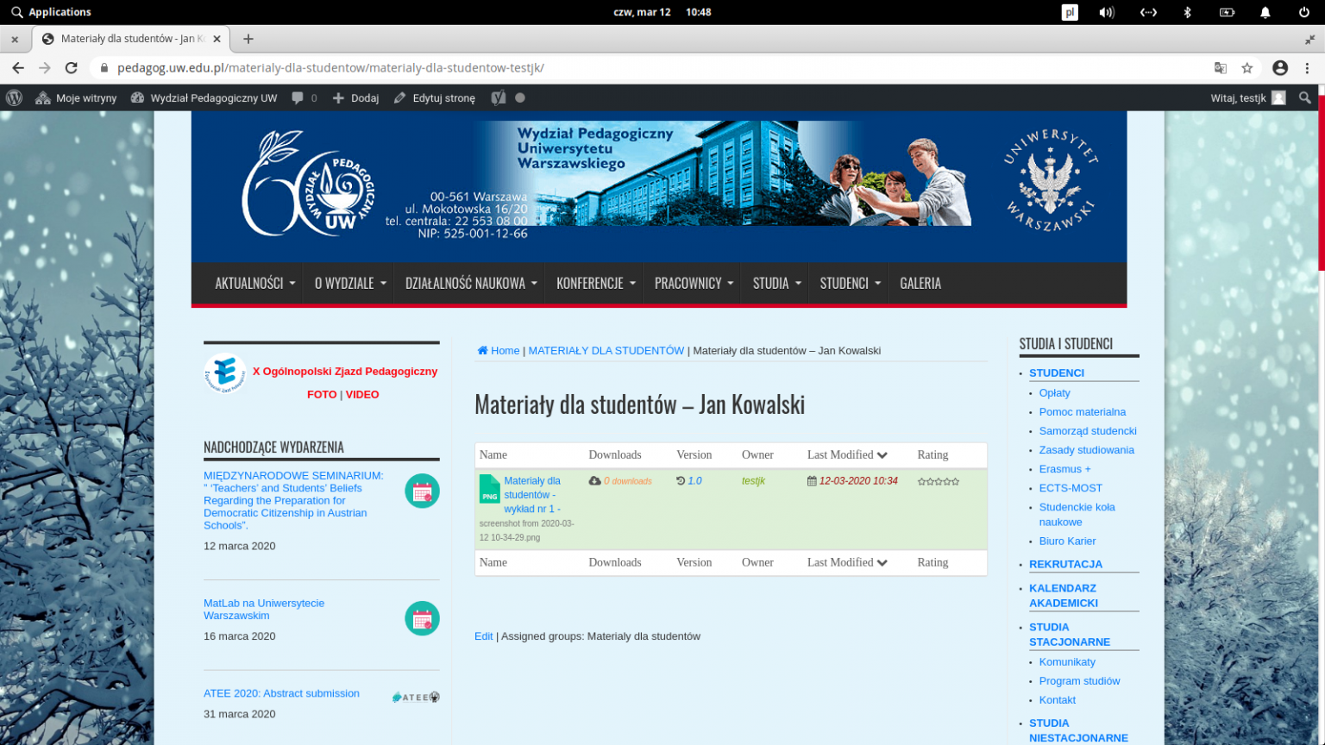Image resolution: width=1325 pixels, height=745 pixels.
Task: Open the Applications menu
Action: 51,12
